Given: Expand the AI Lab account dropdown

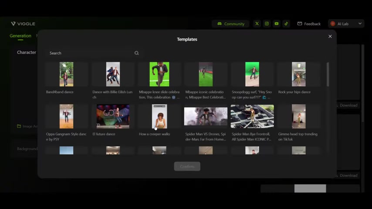Looking at the screenshot, I should (346, 24).
